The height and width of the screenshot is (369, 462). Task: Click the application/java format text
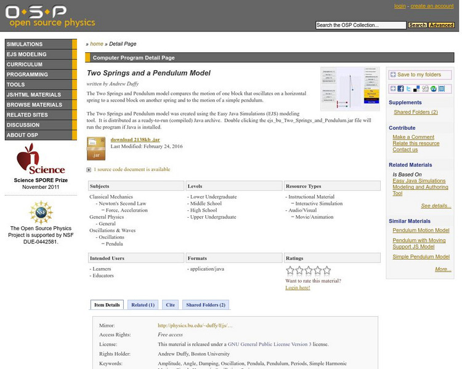(x=207, y=269)
